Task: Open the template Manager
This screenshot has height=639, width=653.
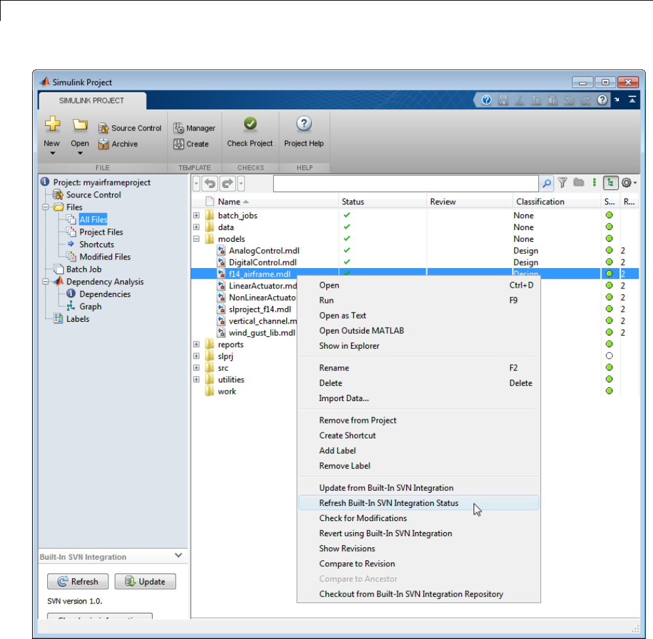Action: point(195,128)
